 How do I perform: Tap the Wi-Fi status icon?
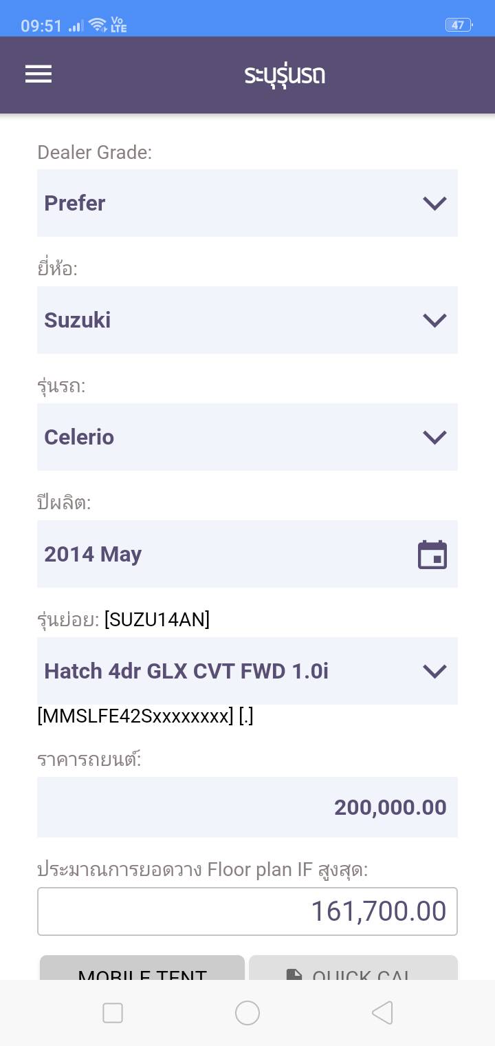(98, 25)
